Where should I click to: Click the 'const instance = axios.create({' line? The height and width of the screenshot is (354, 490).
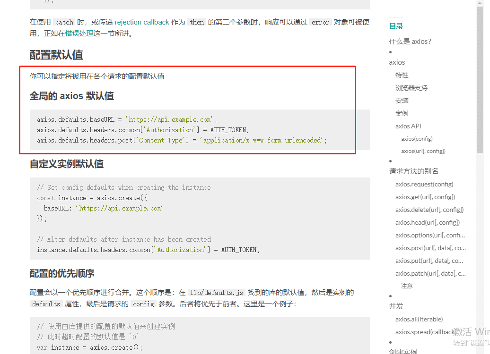click(92, 198)
